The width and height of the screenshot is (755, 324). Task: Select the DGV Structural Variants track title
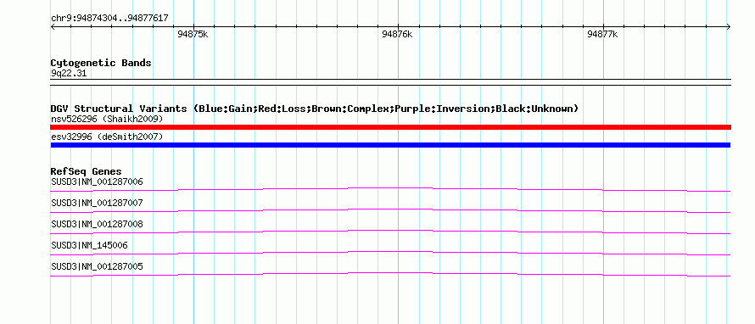point(315,109)
